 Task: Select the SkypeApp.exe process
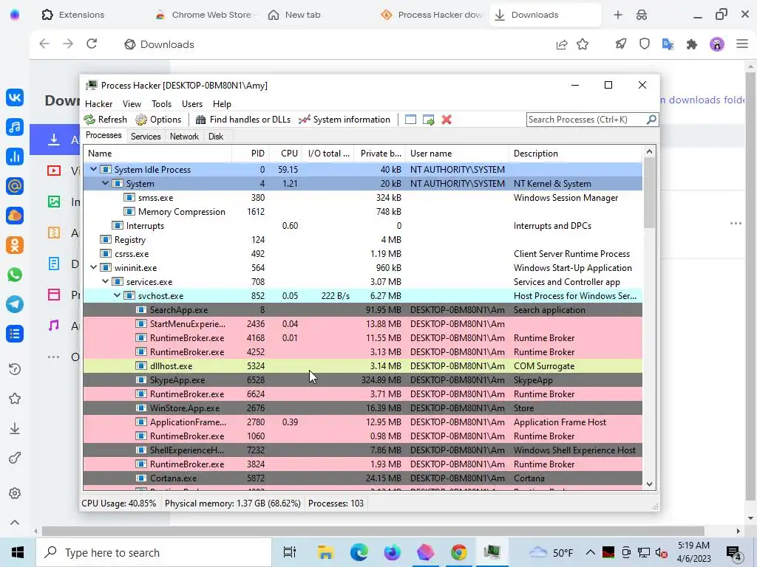[x=362, y=380]
